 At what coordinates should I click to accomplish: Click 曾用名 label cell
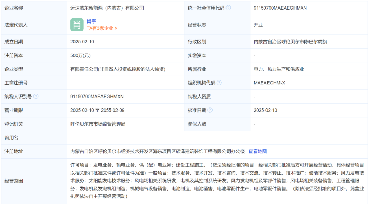(34, 138)
